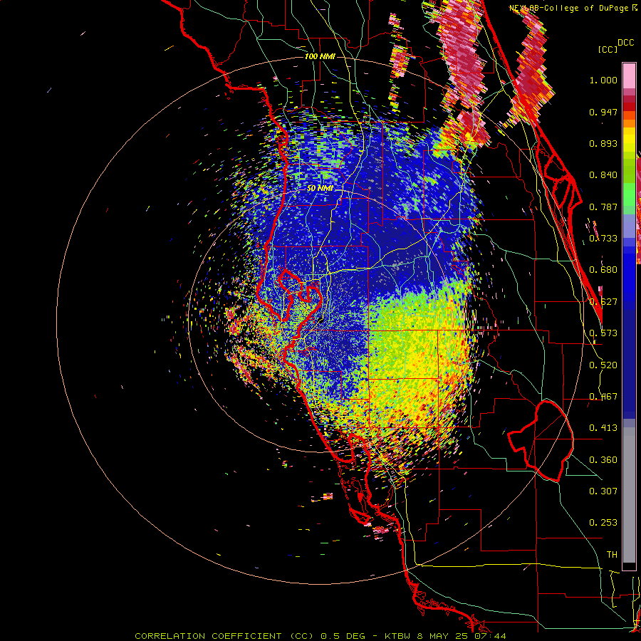The width and height of the screenshot is (641, 641).
Task: Click the 0.680 legend value
Action: click(x=603, y=270)
